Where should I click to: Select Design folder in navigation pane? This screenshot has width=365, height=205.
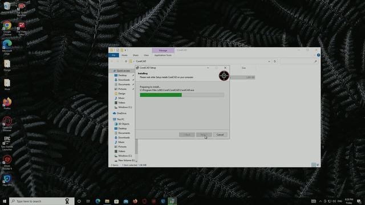[121, 93]
